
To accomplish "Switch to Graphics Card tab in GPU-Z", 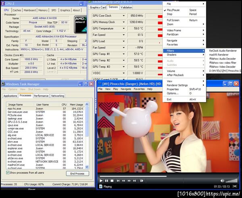I will [98, 7].
